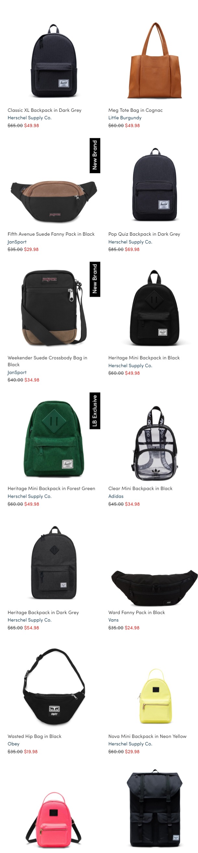198x853 pixels.
Task: Open Heritage Mini Backpack in Black title
Action: point(144,358)
